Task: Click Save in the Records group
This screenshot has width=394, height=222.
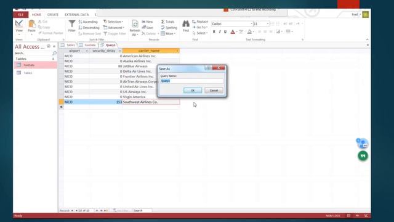Action: 148,28
